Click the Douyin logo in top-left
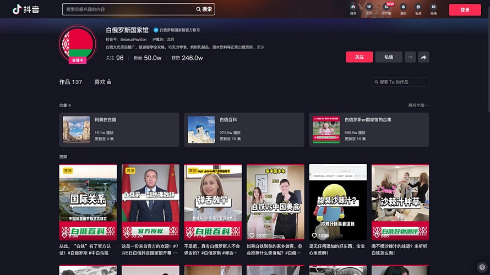The height and width of the screenshot is (275, 490). point(26,9)
